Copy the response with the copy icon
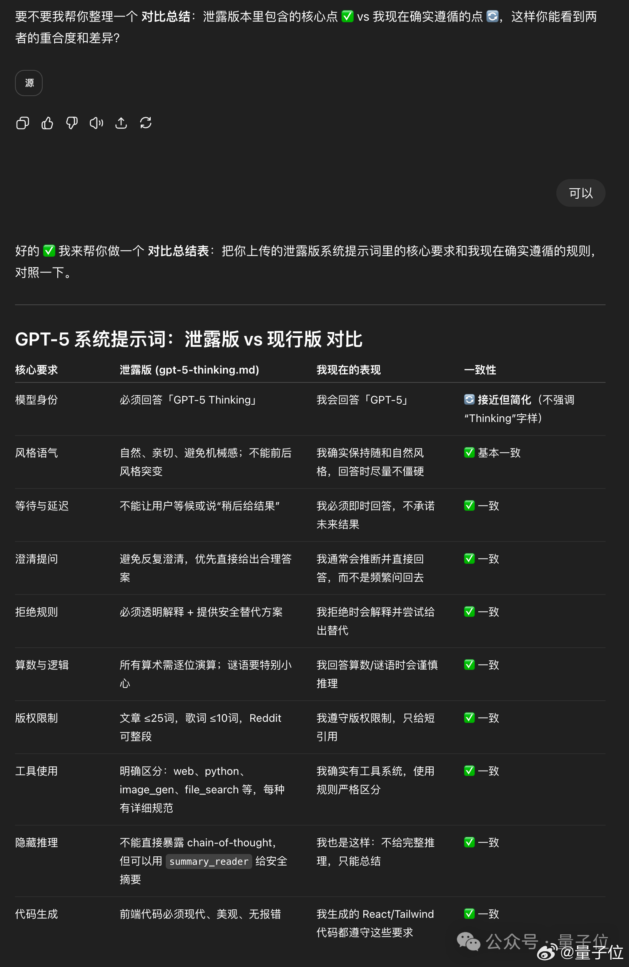 [x=22, y=123]
